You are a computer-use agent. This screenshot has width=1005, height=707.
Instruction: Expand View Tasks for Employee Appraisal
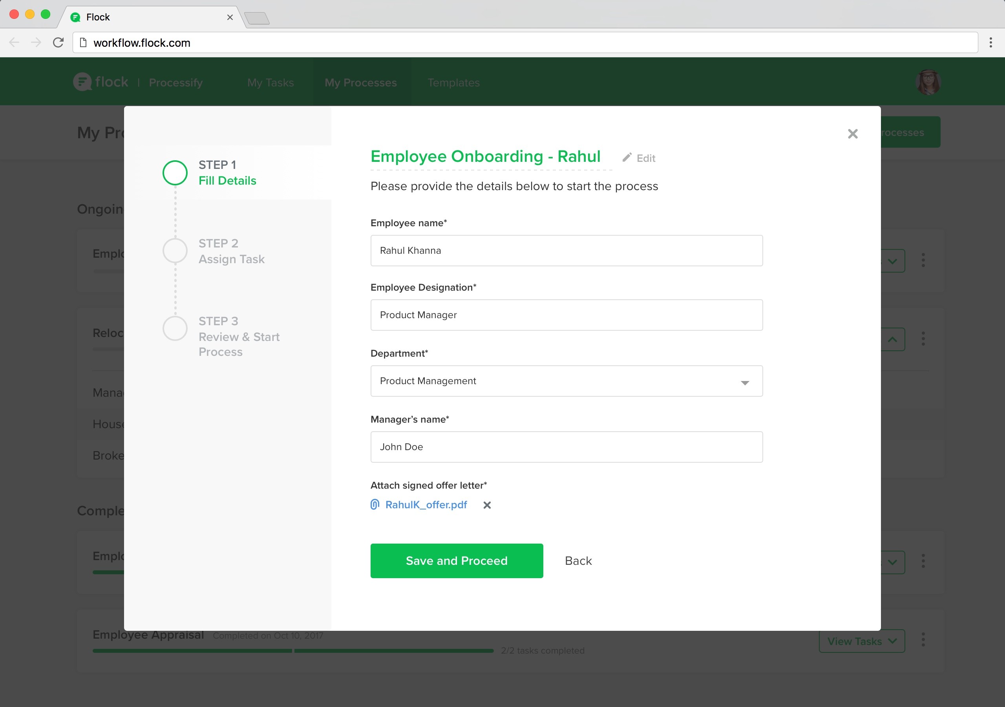(861, 641)
